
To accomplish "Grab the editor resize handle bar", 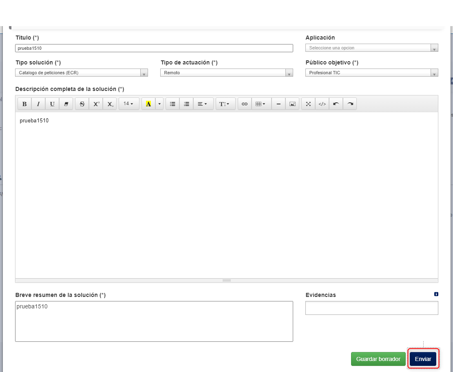I will pos(227,280).
